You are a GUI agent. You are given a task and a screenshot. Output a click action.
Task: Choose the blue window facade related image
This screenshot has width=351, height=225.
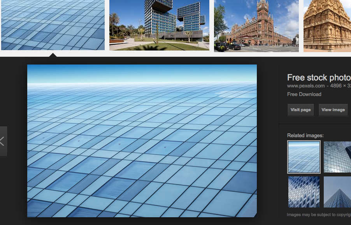pyautogui.click(x=304, y=192)
